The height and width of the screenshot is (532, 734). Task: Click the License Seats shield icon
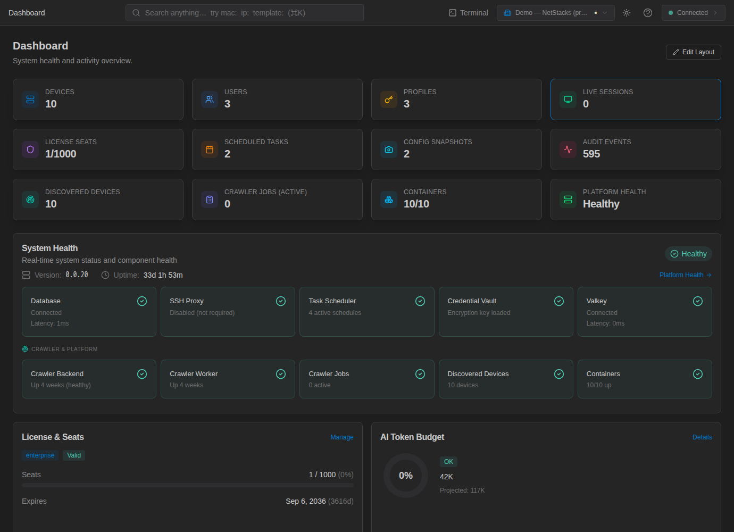tap(30, 149)
